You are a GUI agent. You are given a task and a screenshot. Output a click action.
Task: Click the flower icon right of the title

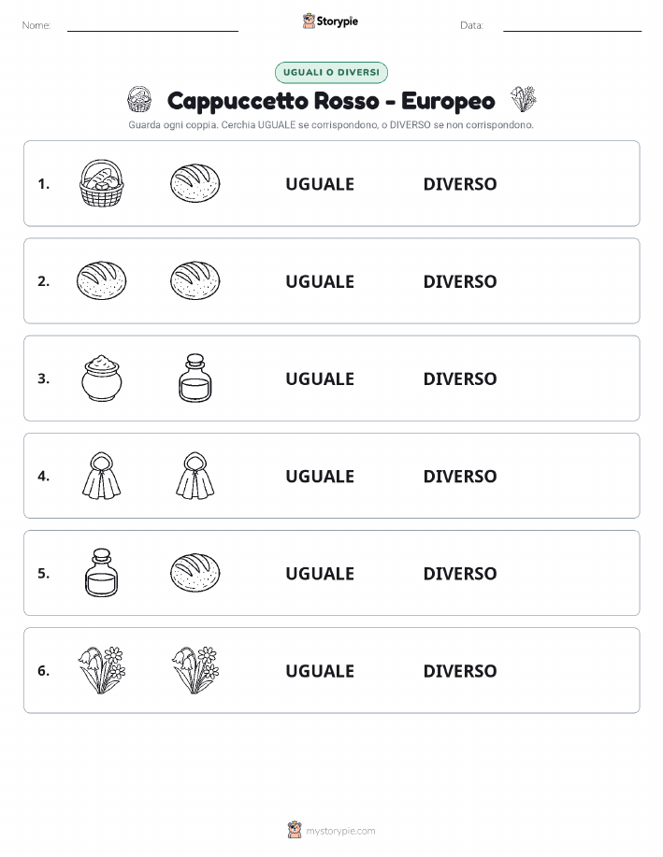tap(524, 99)
